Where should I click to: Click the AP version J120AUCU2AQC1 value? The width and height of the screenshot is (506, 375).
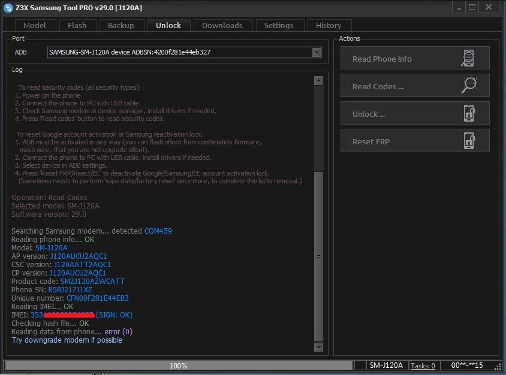[x=78, y=256]
